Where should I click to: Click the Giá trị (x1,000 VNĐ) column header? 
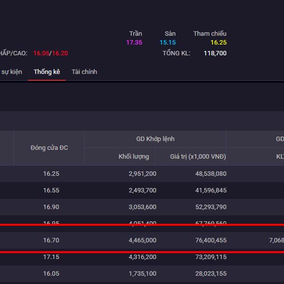point(198,157)
